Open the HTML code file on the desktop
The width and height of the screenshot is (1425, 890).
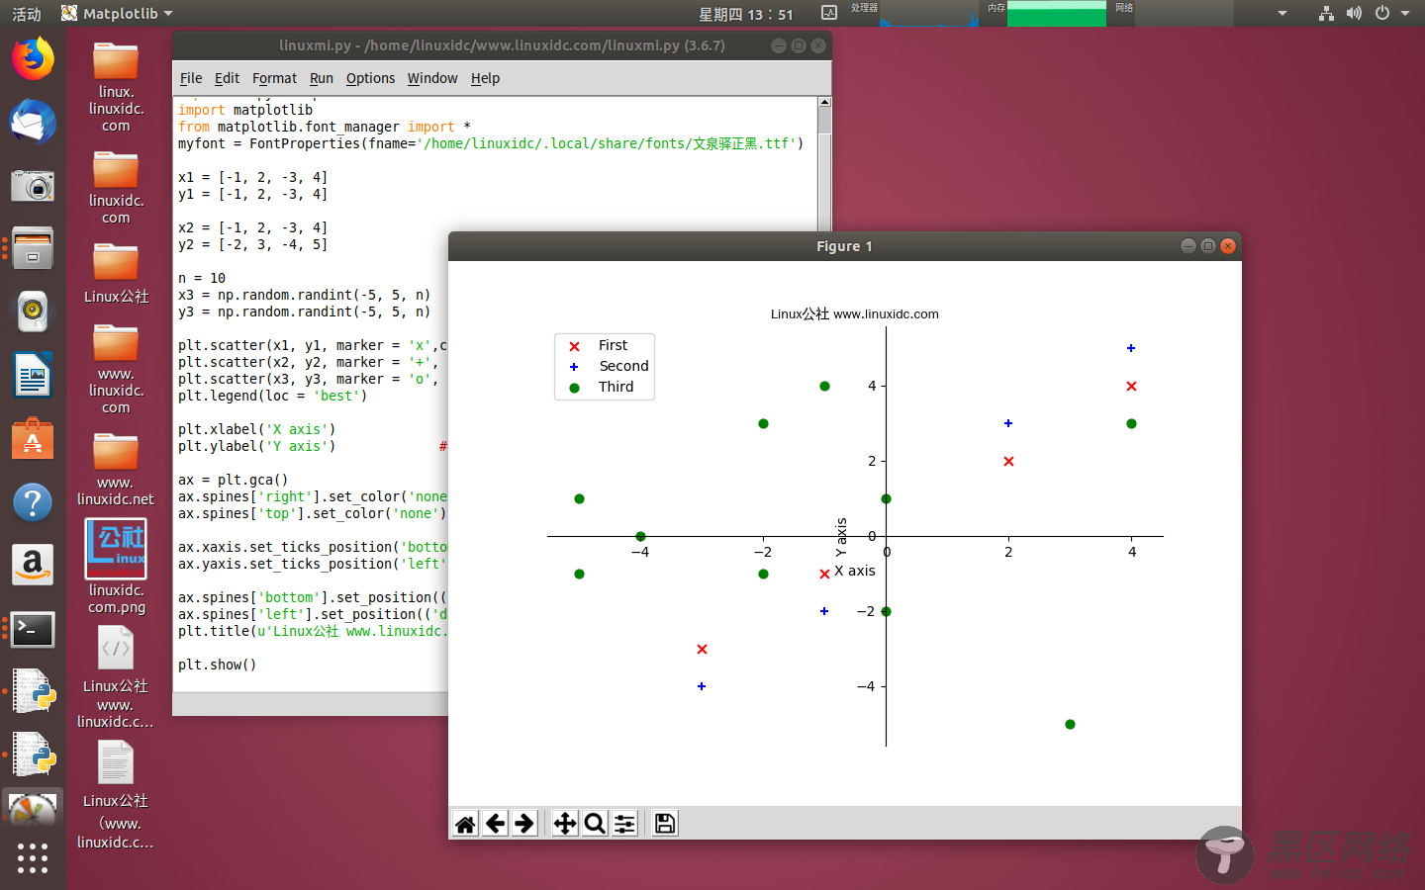(x=116, y=678)
